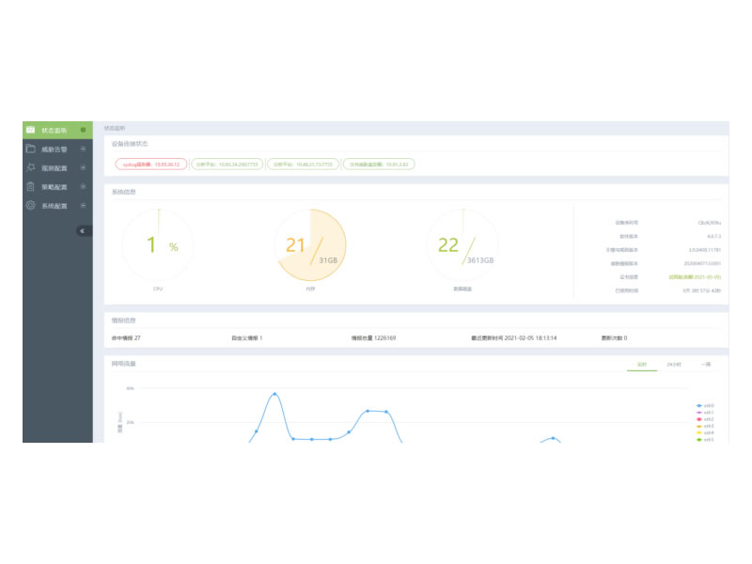Switch to the 实时 traffic tab
Viewport: 752px width, 564px height.
(642, 364)
